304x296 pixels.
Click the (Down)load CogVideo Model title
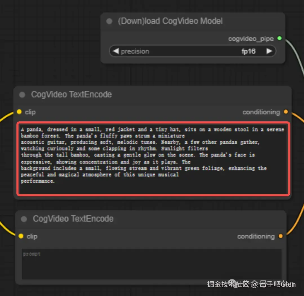pyautogui.click(x=170, y=21)
